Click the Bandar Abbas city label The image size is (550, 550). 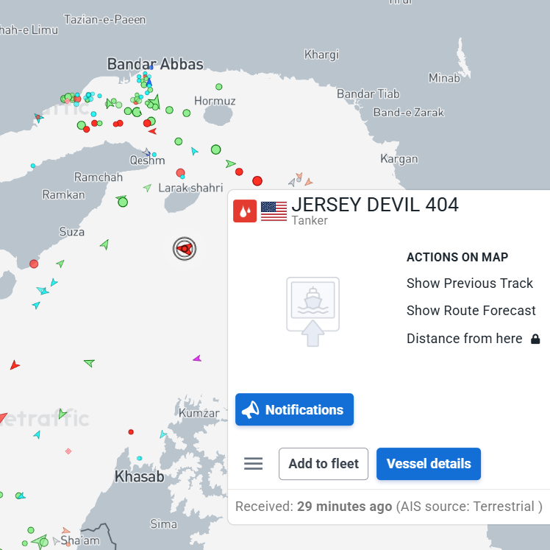pos(155,64)
